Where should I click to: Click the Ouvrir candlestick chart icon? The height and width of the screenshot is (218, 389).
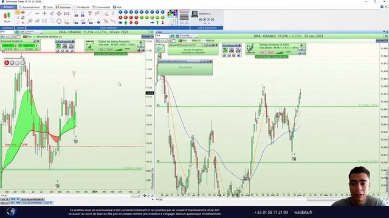(7, 18)
